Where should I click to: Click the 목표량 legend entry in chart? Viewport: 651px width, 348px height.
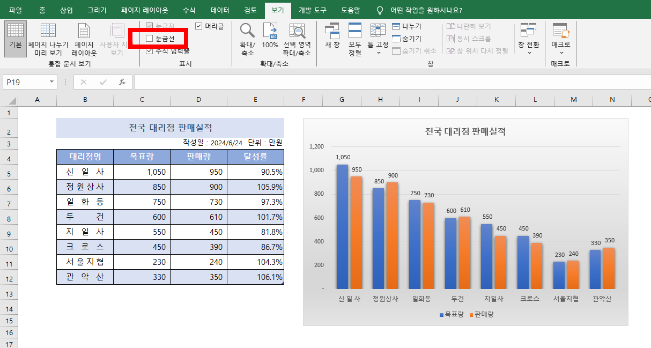tap(452, 315)
